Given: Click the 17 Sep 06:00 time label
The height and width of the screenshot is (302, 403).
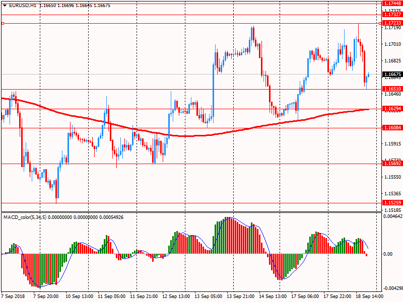Looking at the screenshot, I should pyautogui.click(x=305, y=296).
